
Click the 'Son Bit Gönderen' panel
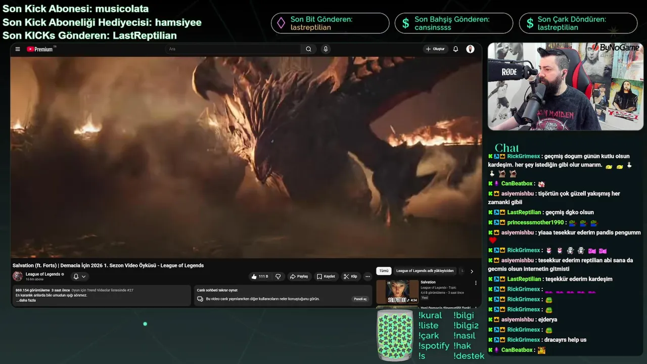pyautogui.click(x=330, y=23)
